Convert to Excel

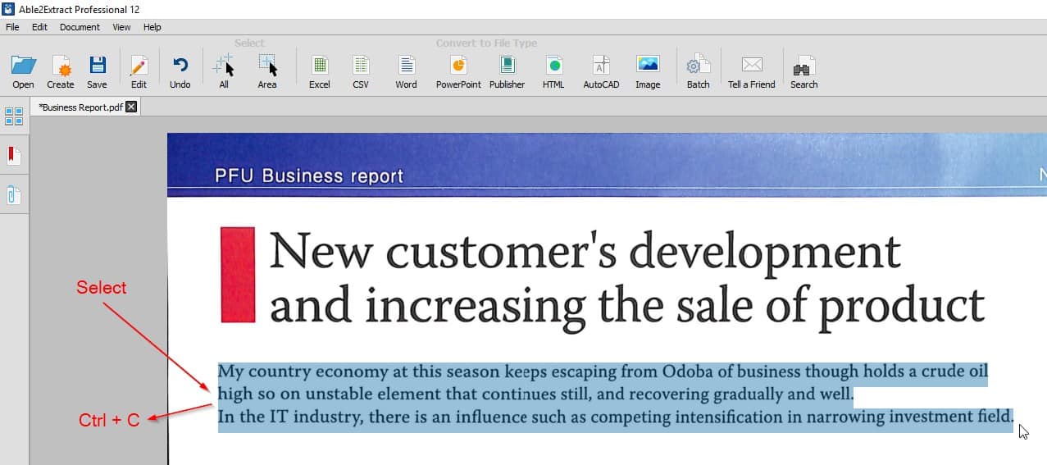tap(319, 66)
